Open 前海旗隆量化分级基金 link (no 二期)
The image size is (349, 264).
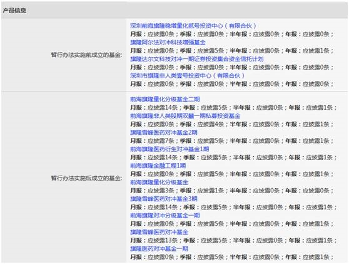coord(159,182)
